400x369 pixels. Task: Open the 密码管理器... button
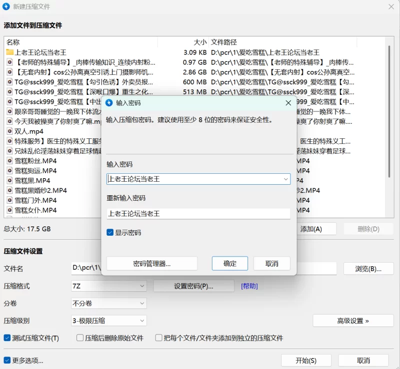(152, 264)
